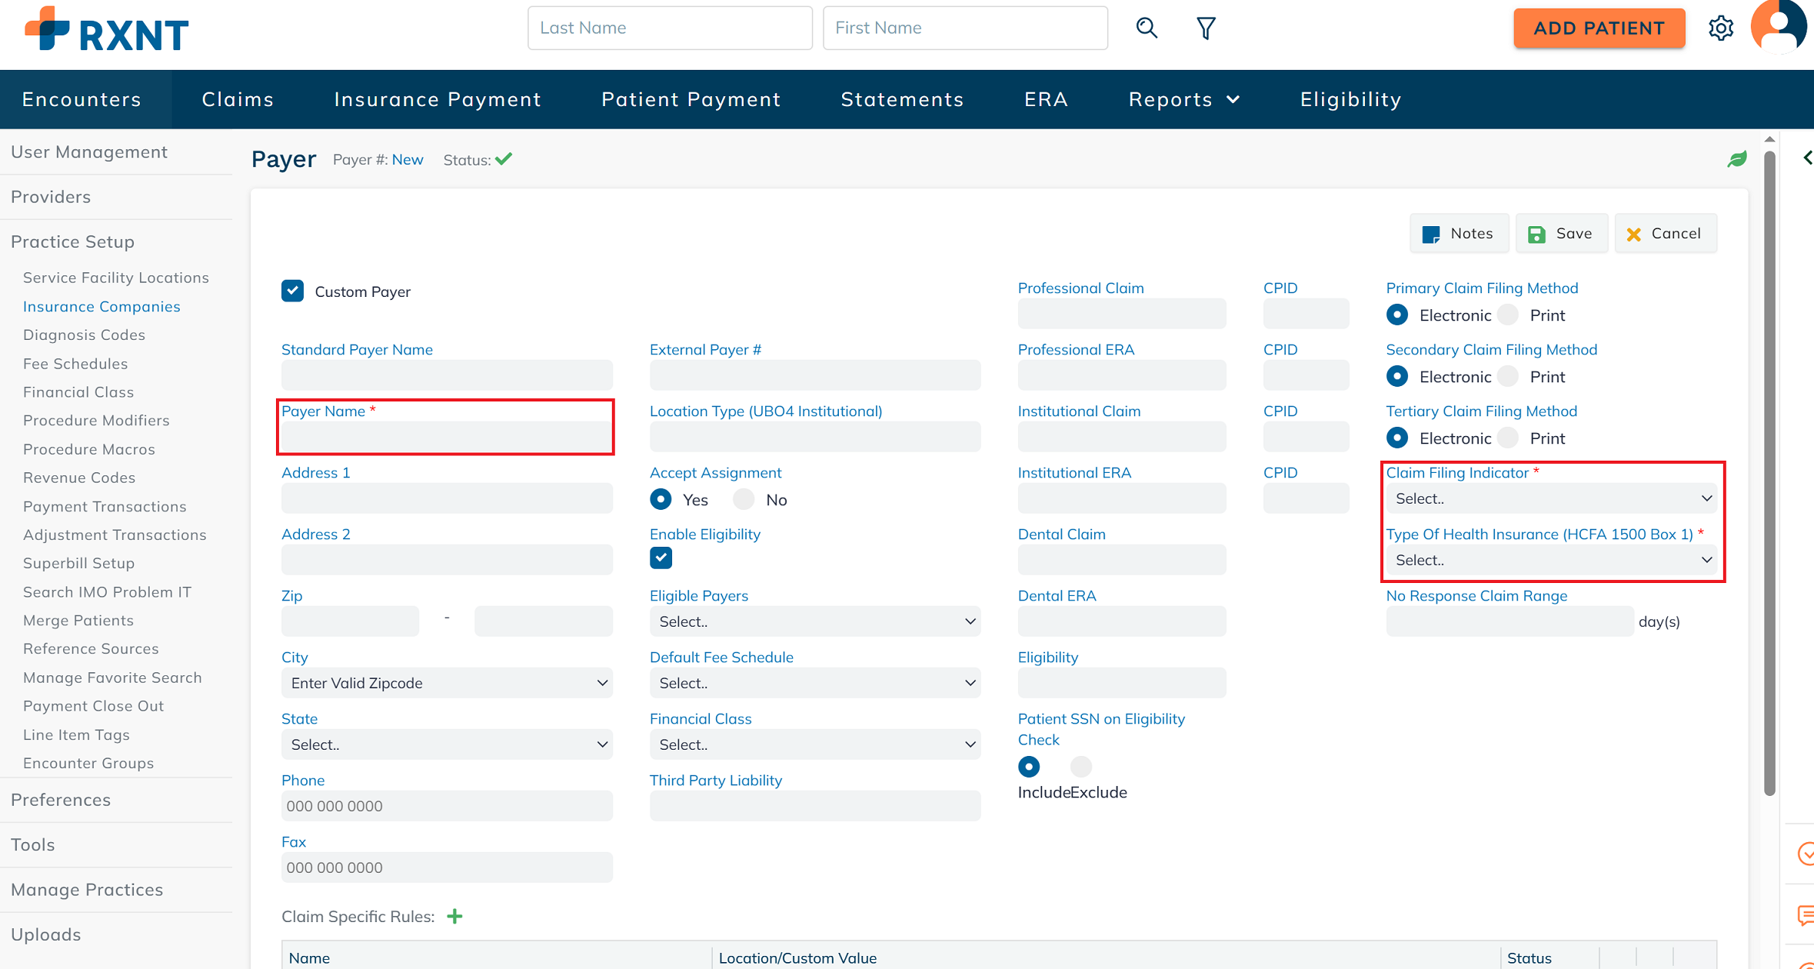Viewport: 1814px width, 969px height.
Task: Toggle the Enable Eligibility checkbox
Action: pos(661,558)
